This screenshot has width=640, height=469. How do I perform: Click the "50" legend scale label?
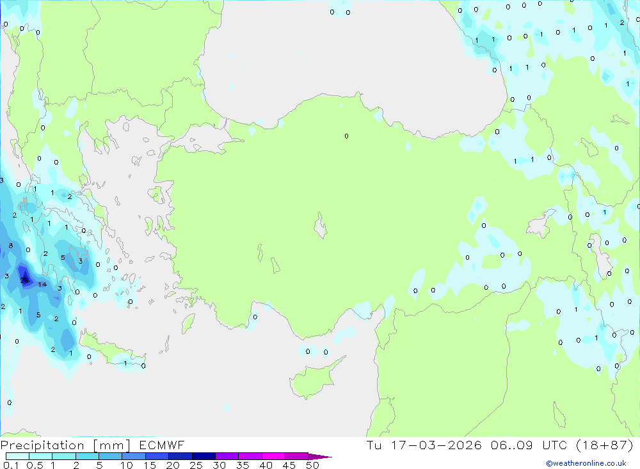(312, 465)
